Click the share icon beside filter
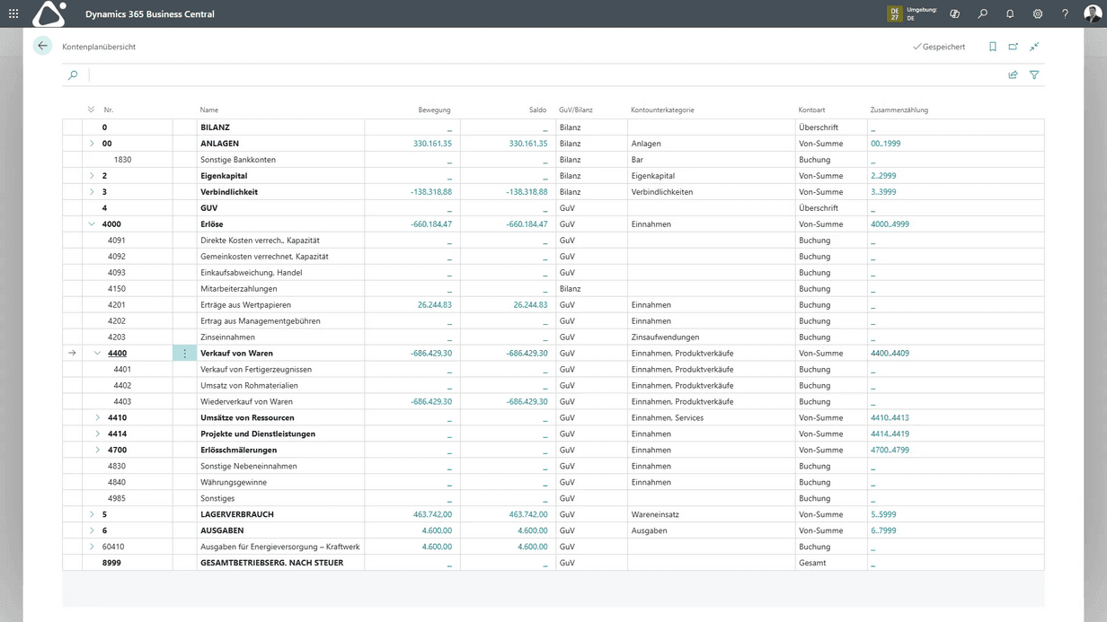Viewport: 1107px width, 622px height. tap(1013, 75)
